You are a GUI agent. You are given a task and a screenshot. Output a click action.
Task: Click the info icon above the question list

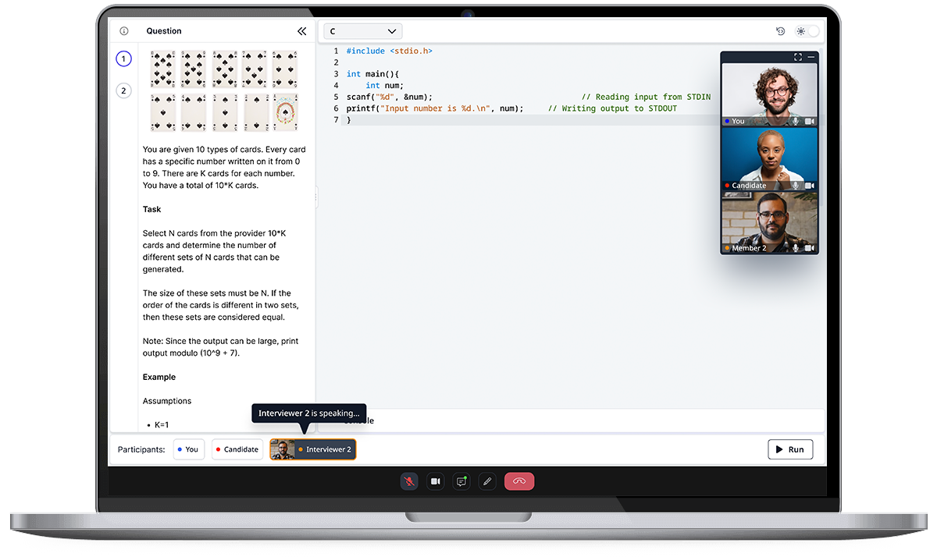point(123,30)
